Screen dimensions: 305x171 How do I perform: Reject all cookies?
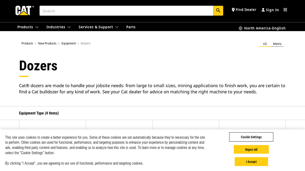click(251, 149)
